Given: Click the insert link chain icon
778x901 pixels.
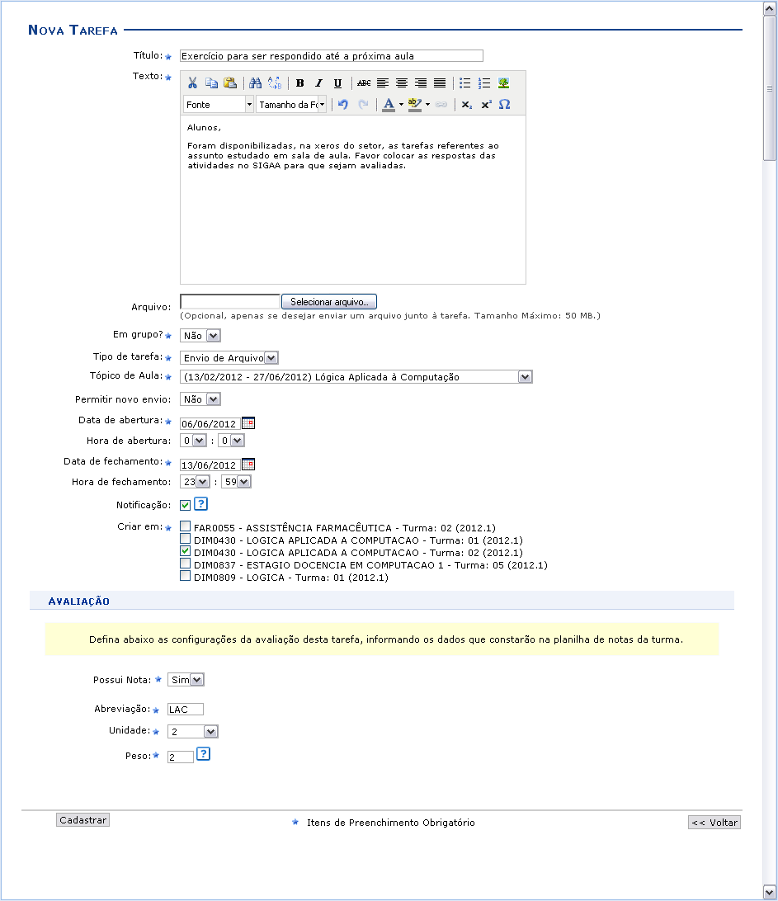Looking at the screenshot, I should click(x=441, y=105).
